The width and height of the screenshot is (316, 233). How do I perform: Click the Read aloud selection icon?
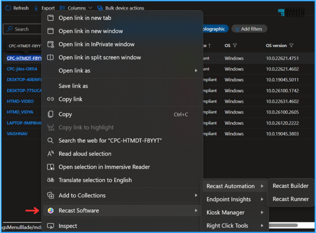click(51, 154)
